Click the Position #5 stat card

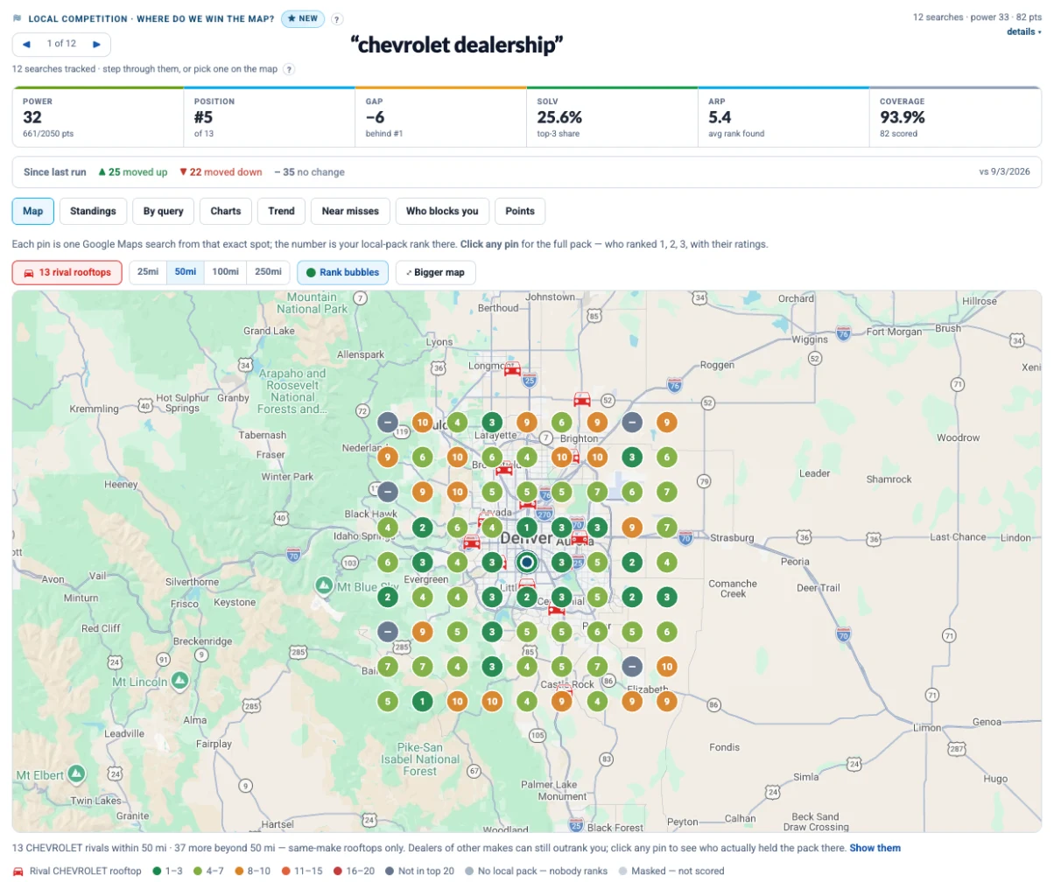[270, 117]
